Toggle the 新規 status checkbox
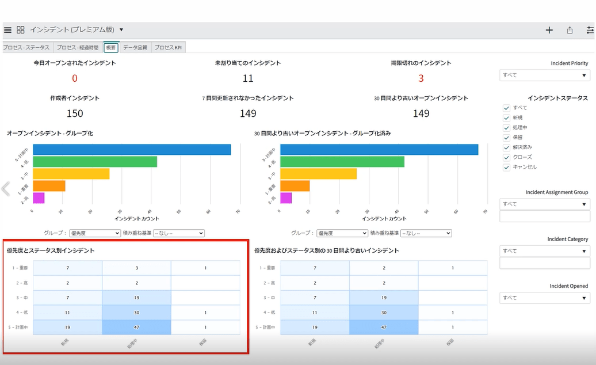Screen dimensions: 596x365 (506, 118)
